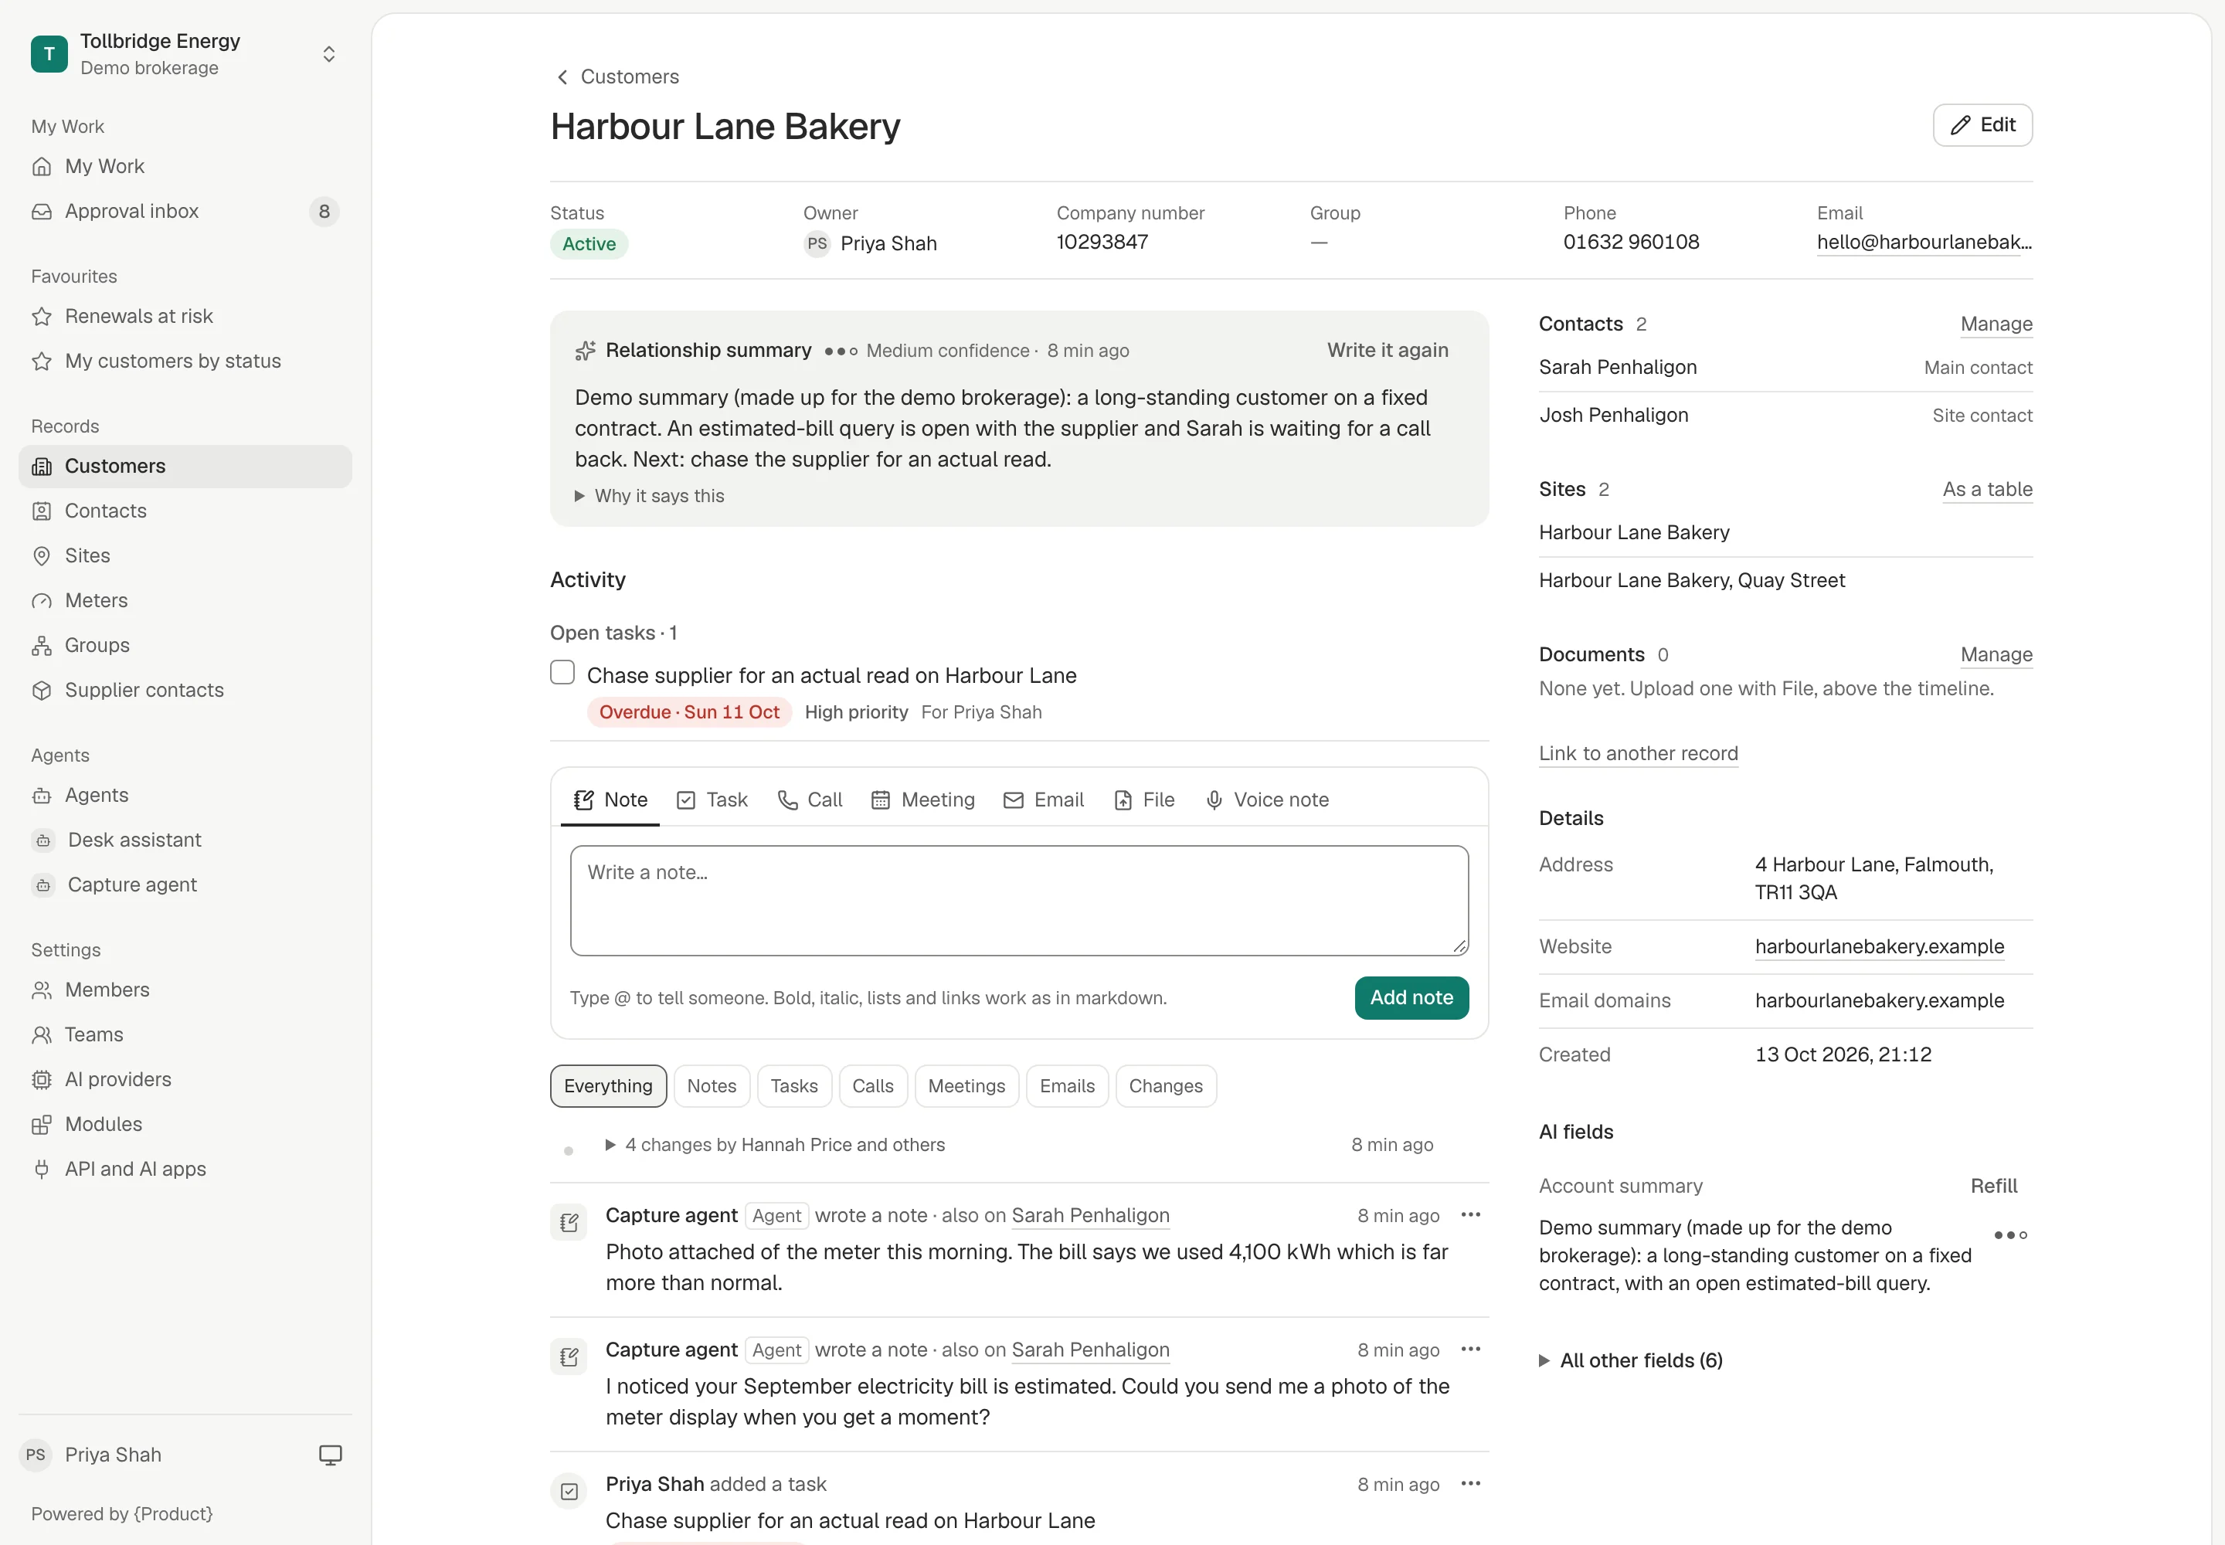Click Manage next to Documents
Viewport: 2225px width, 1545px height.
point(1996,655)
